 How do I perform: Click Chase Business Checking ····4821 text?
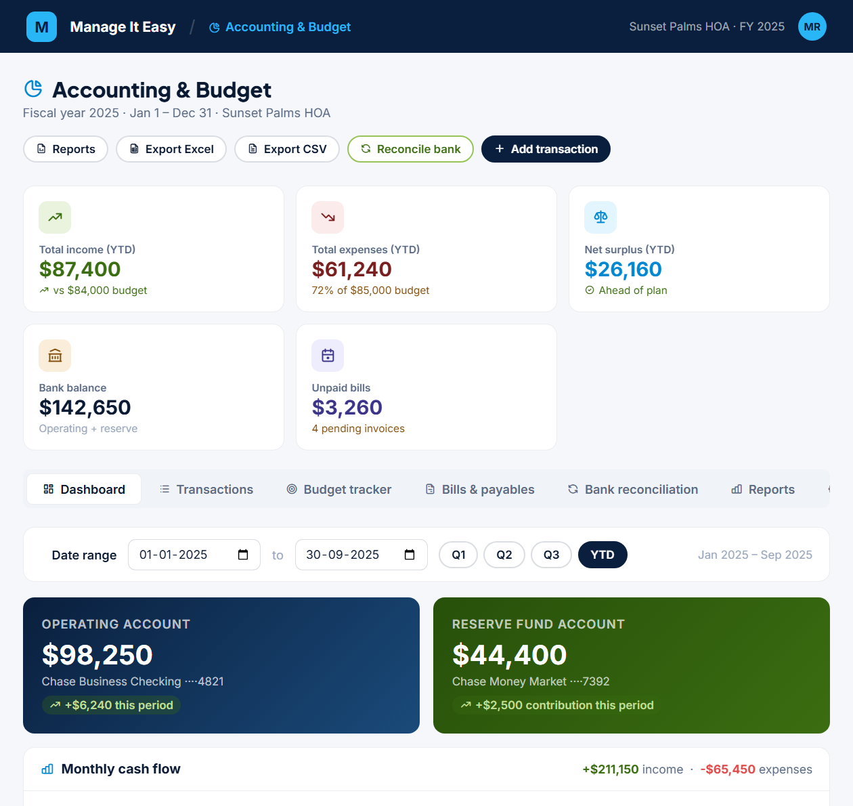pos(133,681)
